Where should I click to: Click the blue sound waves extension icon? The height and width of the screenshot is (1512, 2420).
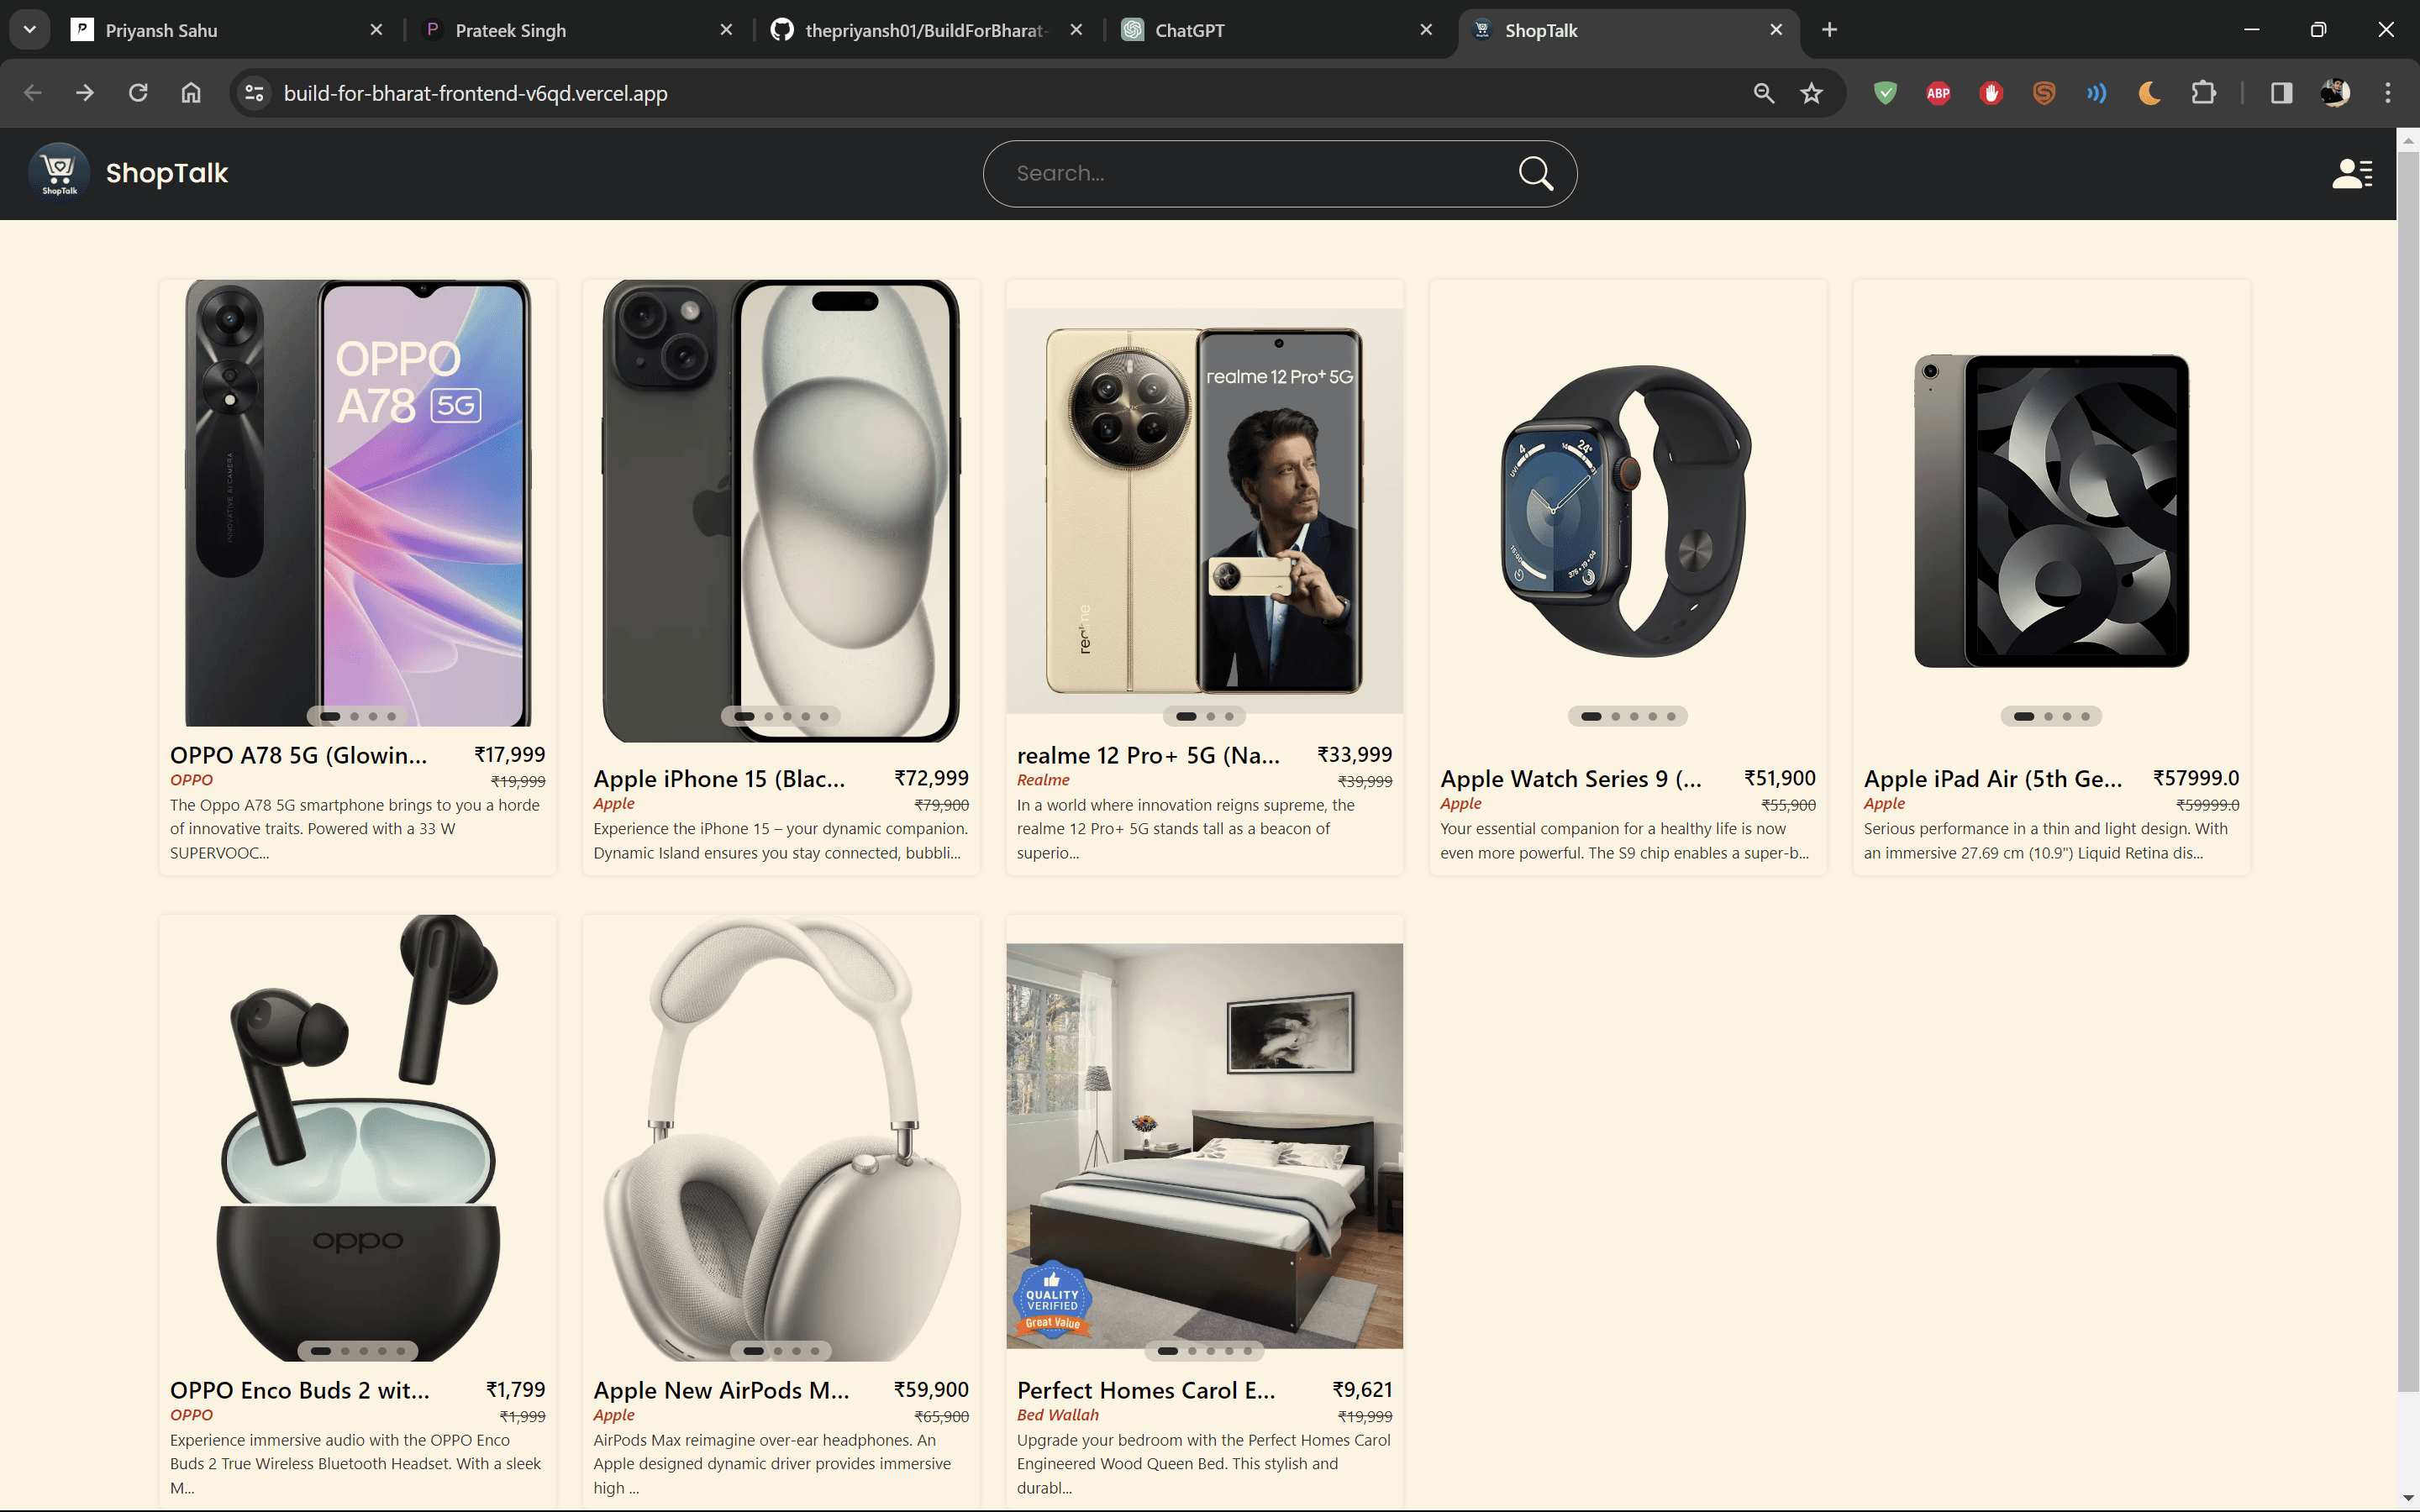click(2097, 93)
